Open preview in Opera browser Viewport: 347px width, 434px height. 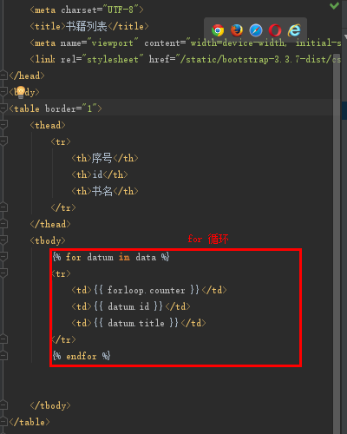(275, 30)
